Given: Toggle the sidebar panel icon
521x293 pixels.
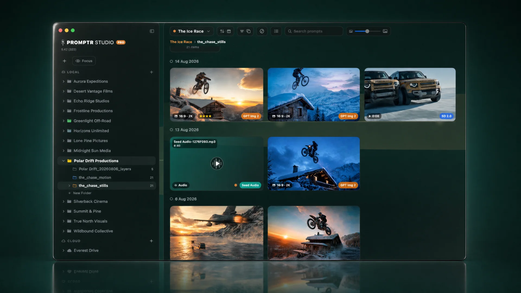Looking at the screenshot, I should tap(152, 31).
